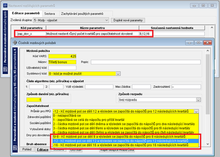This screenshot has height=157, width=220.
Task: Choose the -12 option dividing by 12 quarters
Action: (x=126, y=141)
